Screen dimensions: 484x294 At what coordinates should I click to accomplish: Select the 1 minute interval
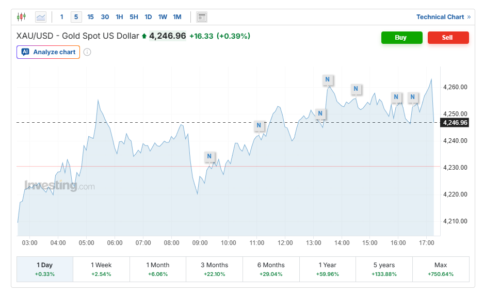pos(62,17)
